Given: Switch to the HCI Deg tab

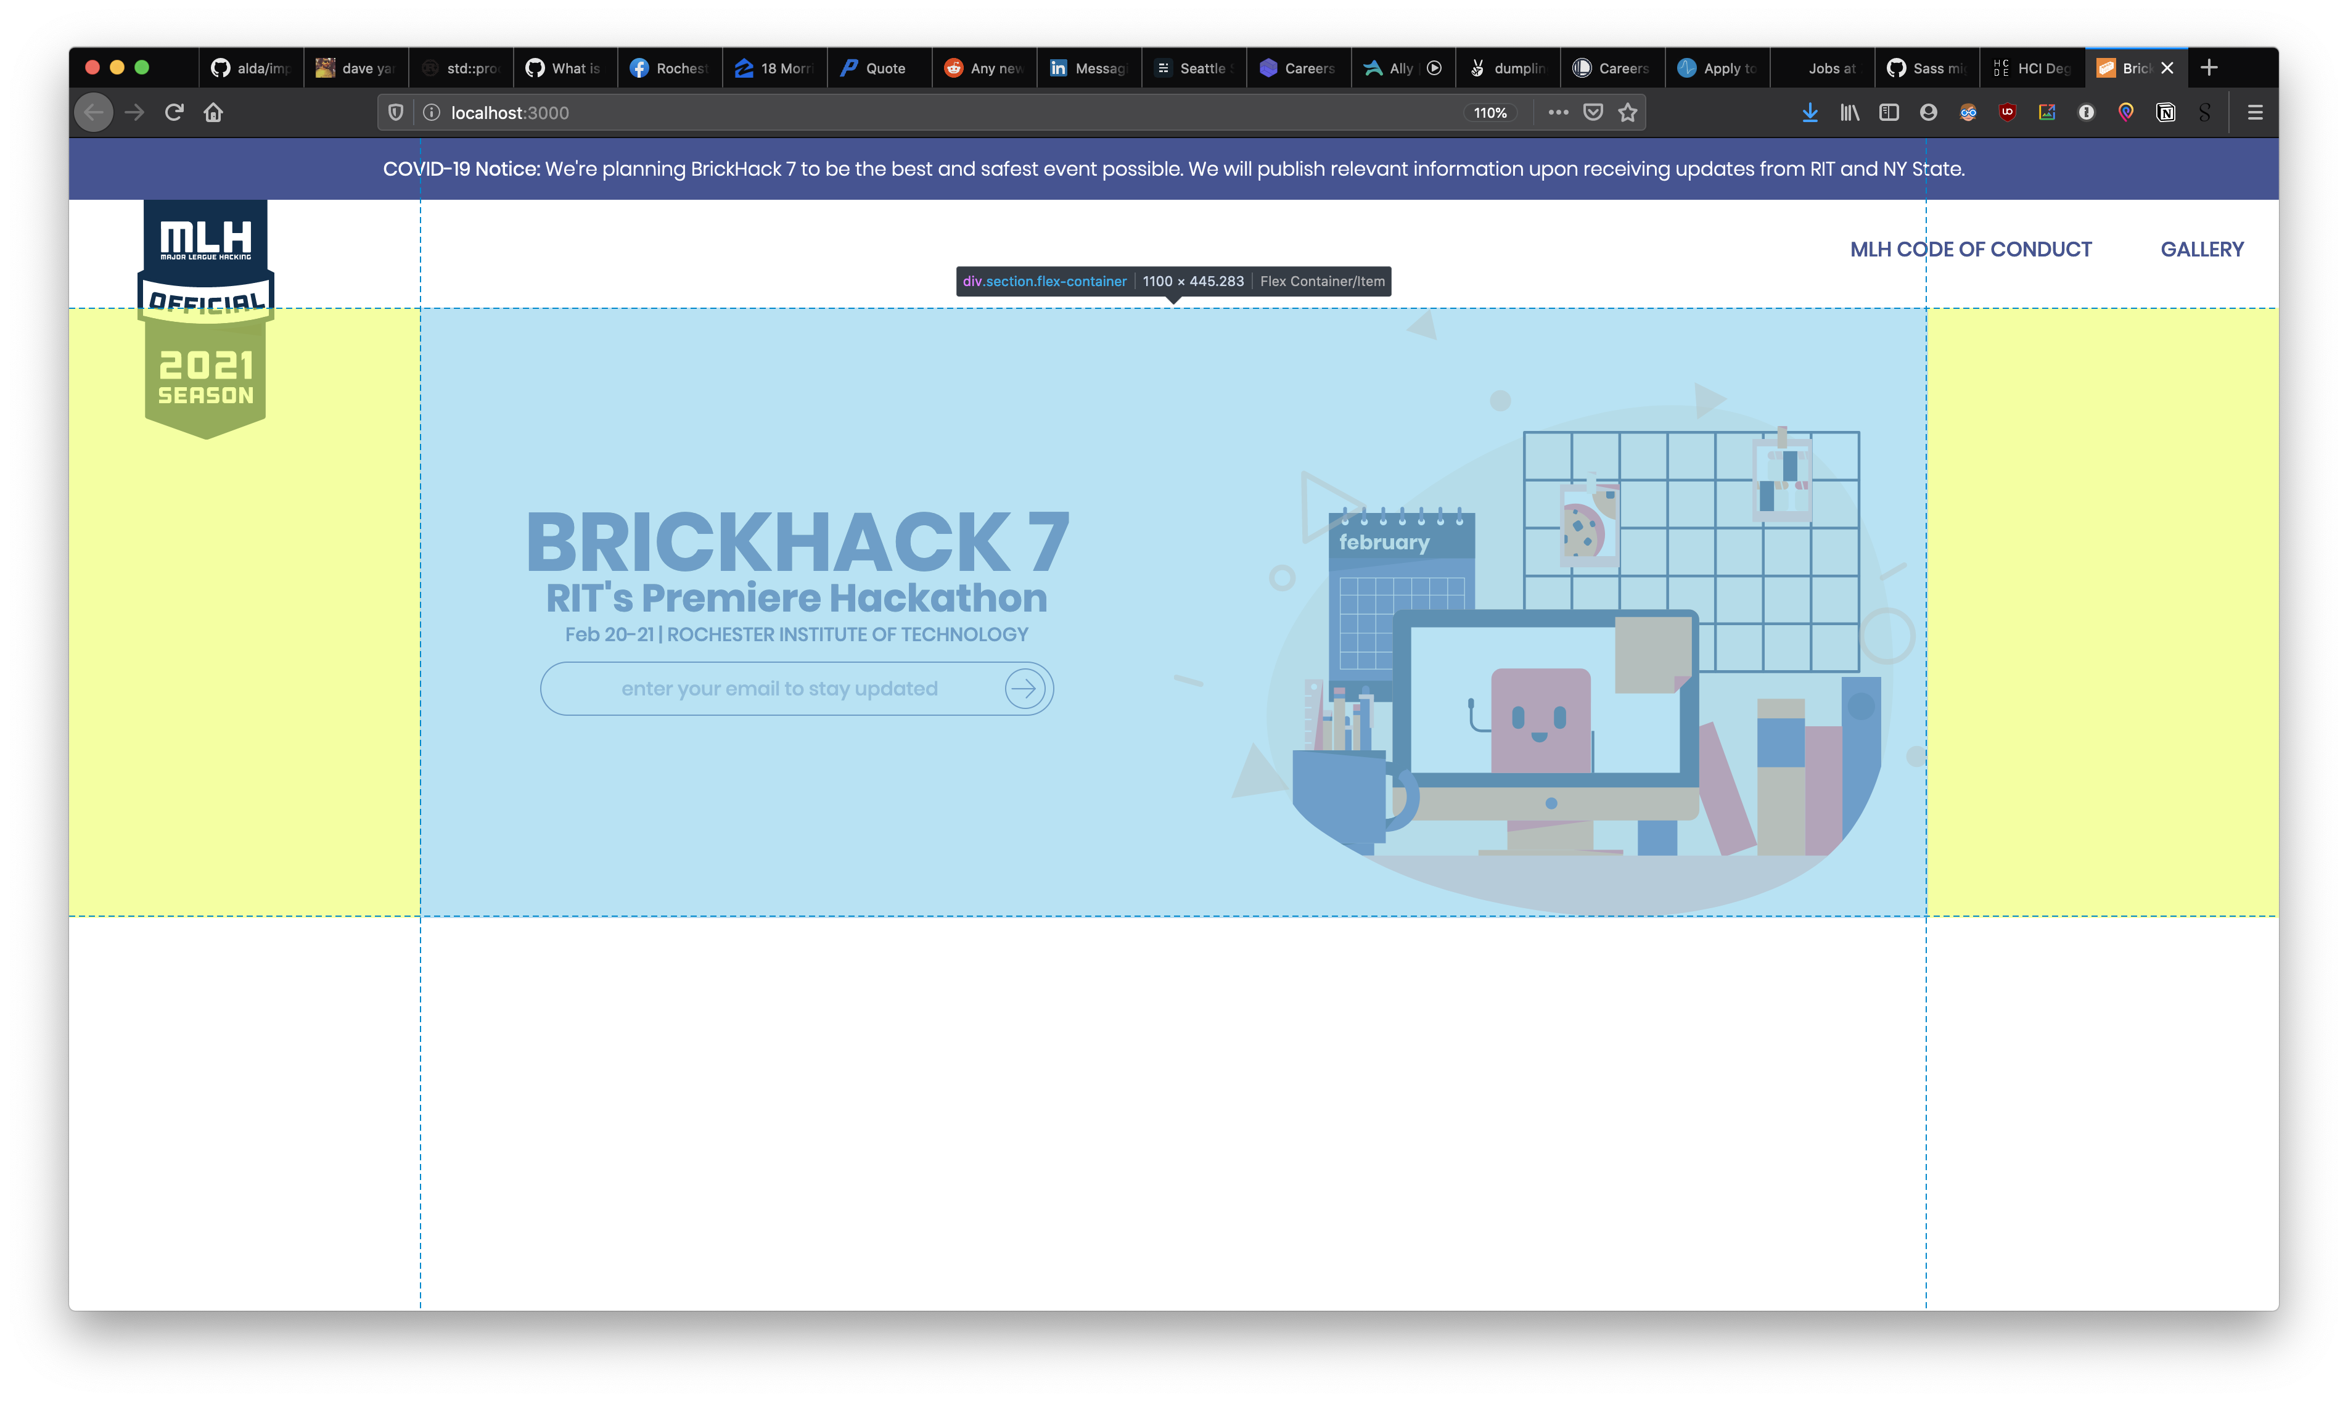Looking at the screenshot, I should [2032, 68].
